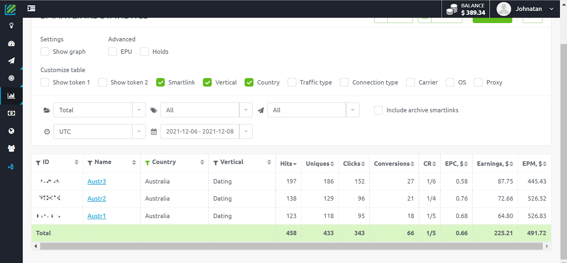Sort by Earnings, $ column header
Screen dimensions: 567x263
495,164
